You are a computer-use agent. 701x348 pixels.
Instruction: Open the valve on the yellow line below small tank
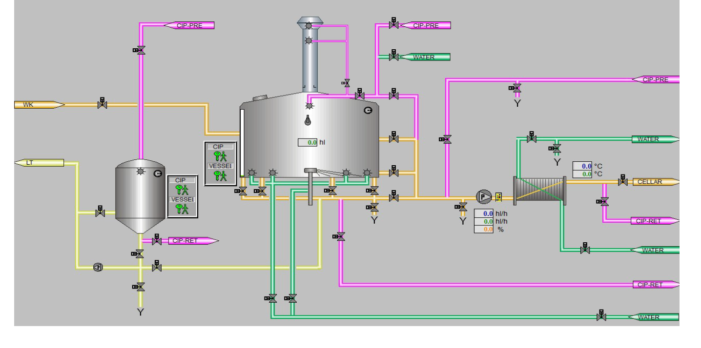[x=157, y=267]
